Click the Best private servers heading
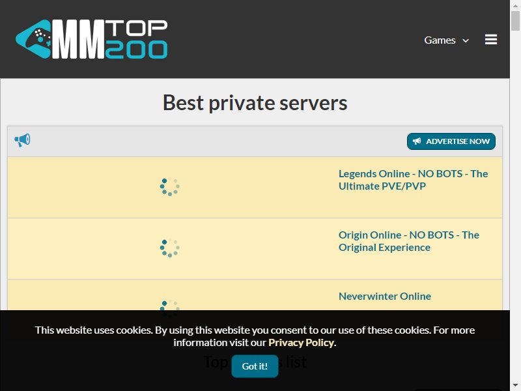 (255, 102)
